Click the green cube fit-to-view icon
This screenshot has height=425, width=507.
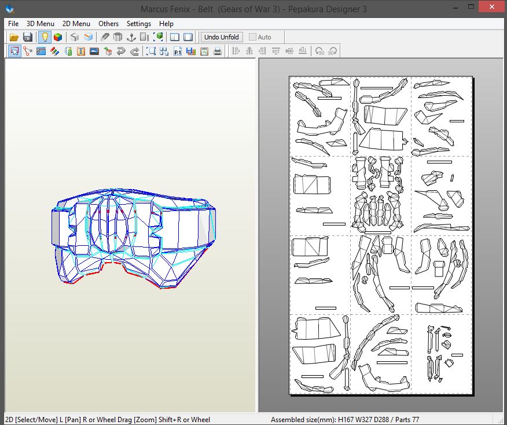[x=158, y=37]
